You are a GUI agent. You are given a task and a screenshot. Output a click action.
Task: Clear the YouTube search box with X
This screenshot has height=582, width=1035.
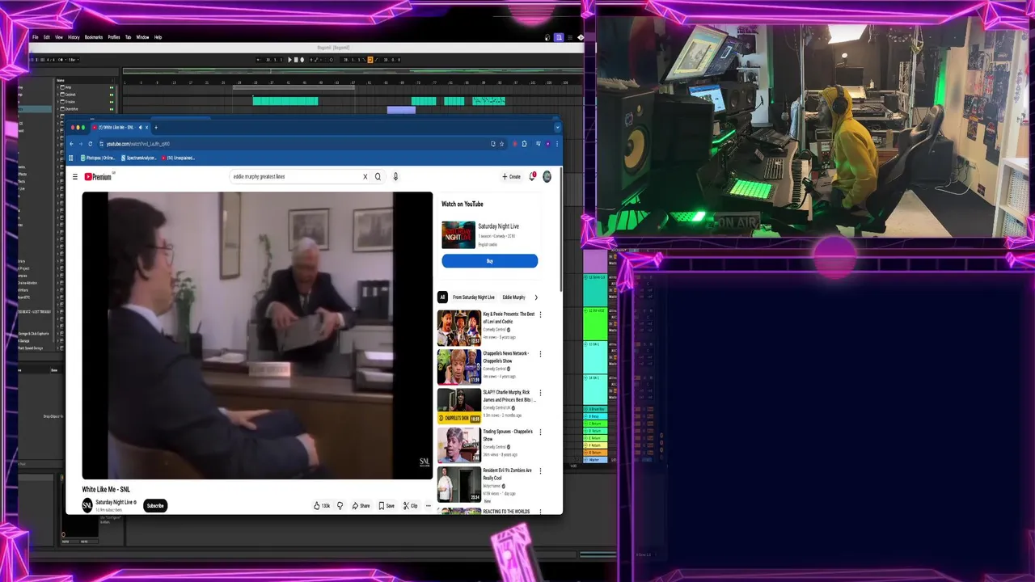(x=365, y=177)
